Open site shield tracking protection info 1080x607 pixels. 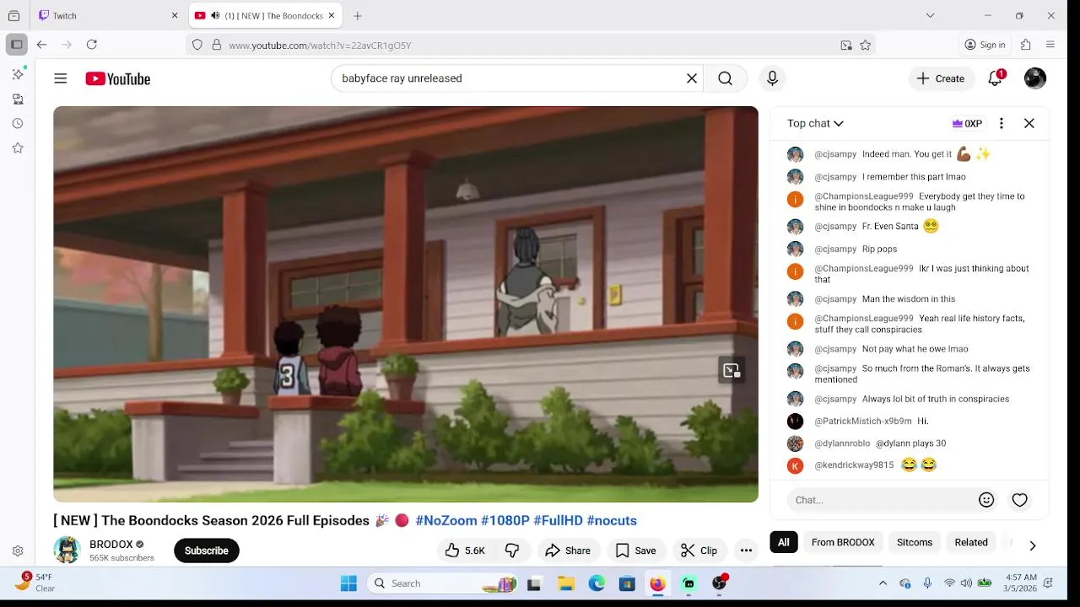[x=197, y=45]
